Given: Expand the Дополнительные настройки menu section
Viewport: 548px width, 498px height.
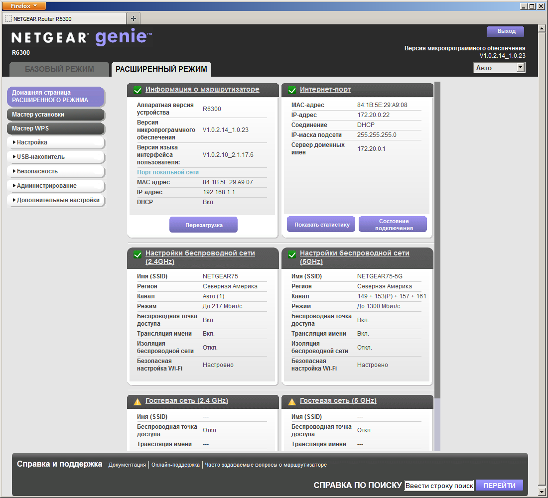Looking at the screenshot, I should (56, 200).
